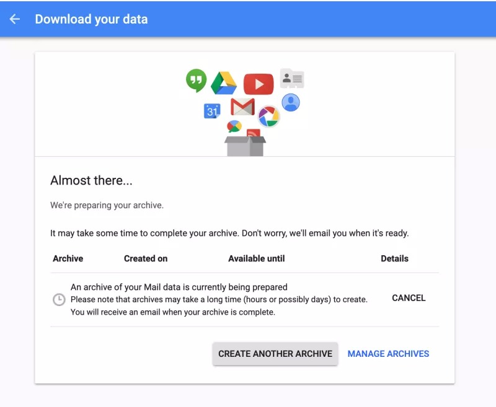Click the gray archive box illustration
This screenshot has height=407, width=496.
pos(245,146)
